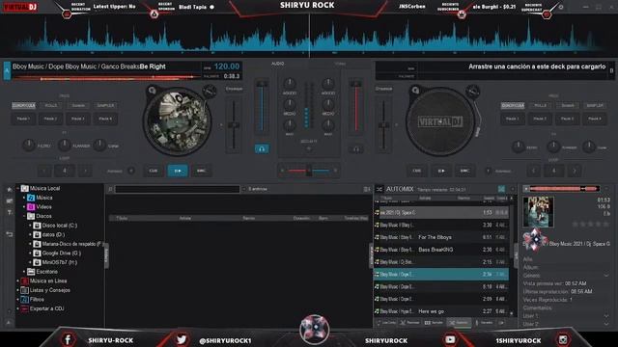This screenshot has height=347, width=618.
Task: Click the CUE button on right deck
Action: (416, 171)
